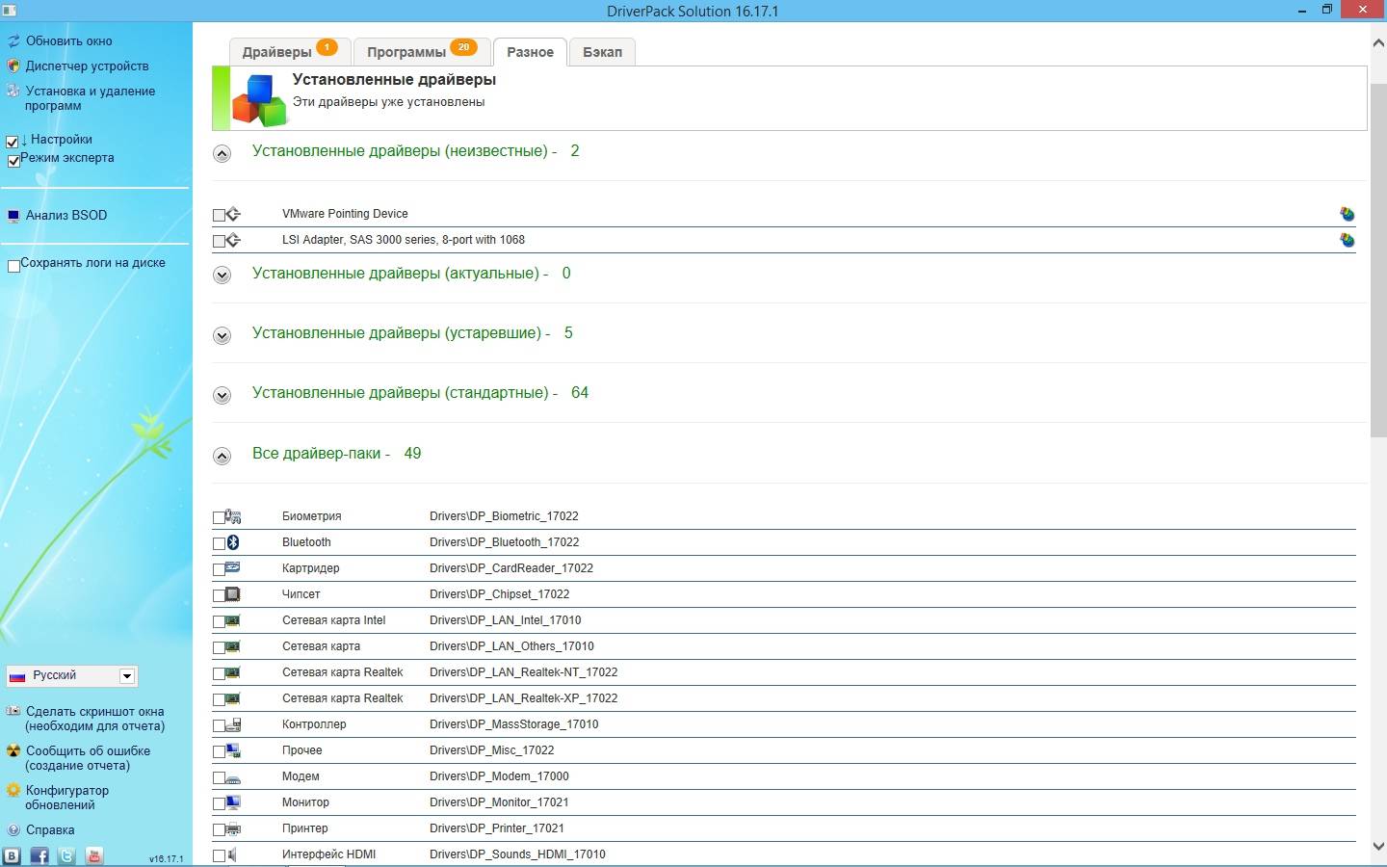Click the Монитор driver-pack icon
Viewport: 1387px width, 867px height.
point(233,802)
